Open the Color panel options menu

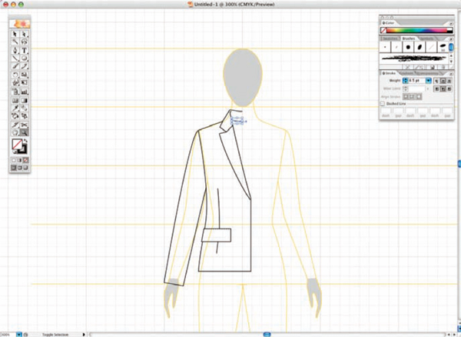(451, 23)
